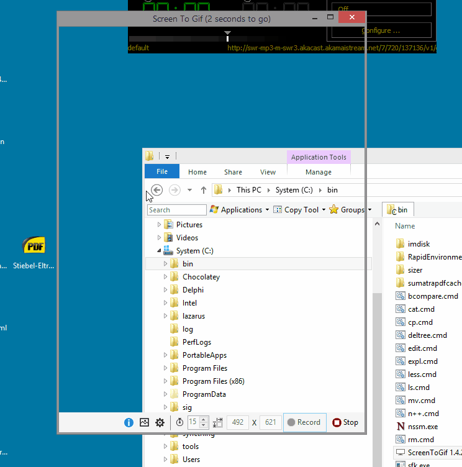Select the bin folder tab
The width and height of the screenshot is (462, 467).
click(x=397, y=210)
